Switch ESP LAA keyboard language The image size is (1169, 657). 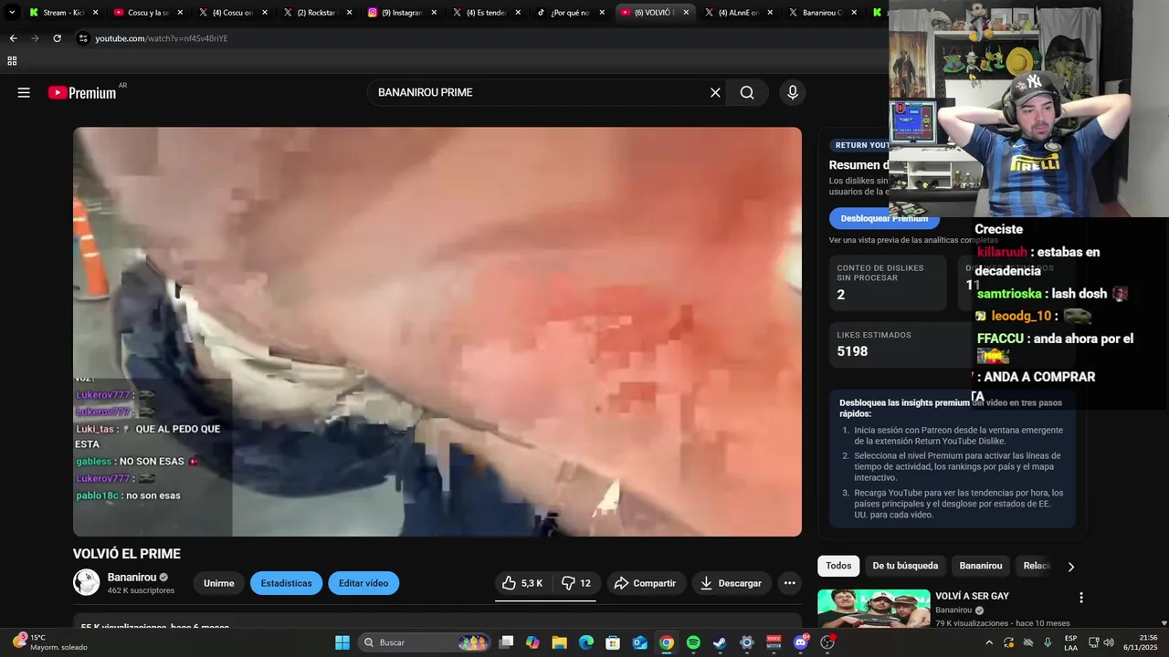1070,642
